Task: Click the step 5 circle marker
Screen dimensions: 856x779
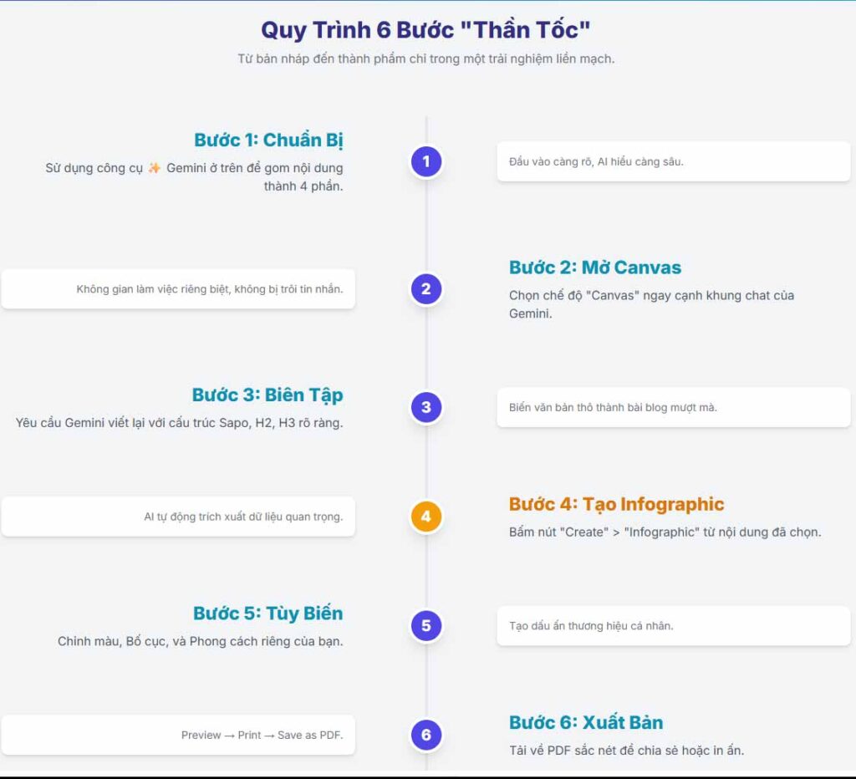Action: [426, 625]
